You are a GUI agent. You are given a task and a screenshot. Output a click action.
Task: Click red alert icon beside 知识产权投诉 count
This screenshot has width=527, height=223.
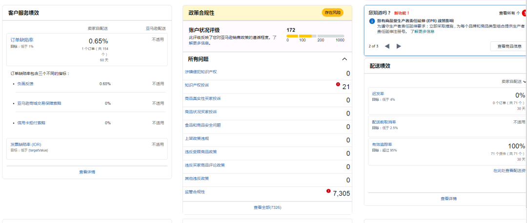(x=338, y=85)
